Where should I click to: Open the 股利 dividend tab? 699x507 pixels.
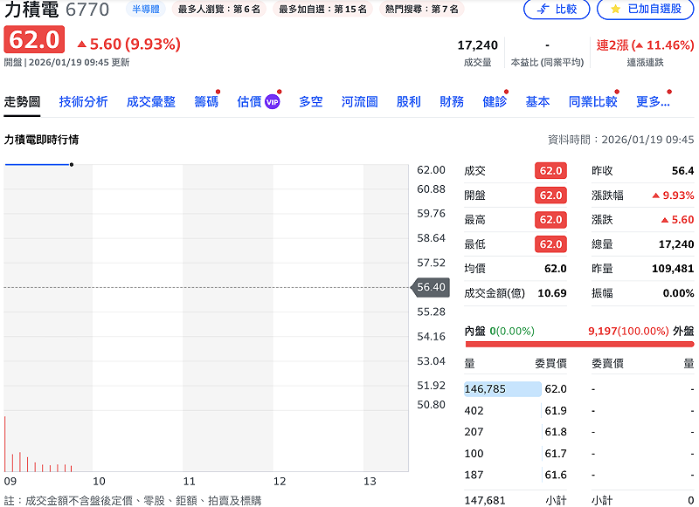click(408, 102)
